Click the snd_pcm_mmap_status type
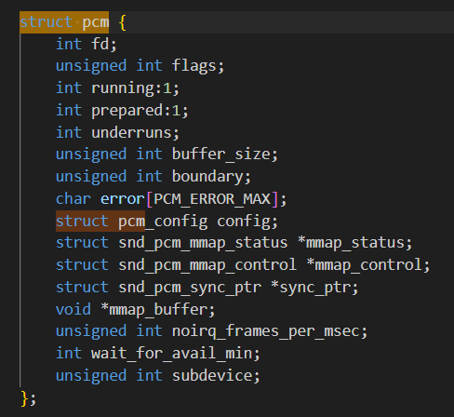The width and height of the screenshot is (454, 417). [x=203, y=243]
